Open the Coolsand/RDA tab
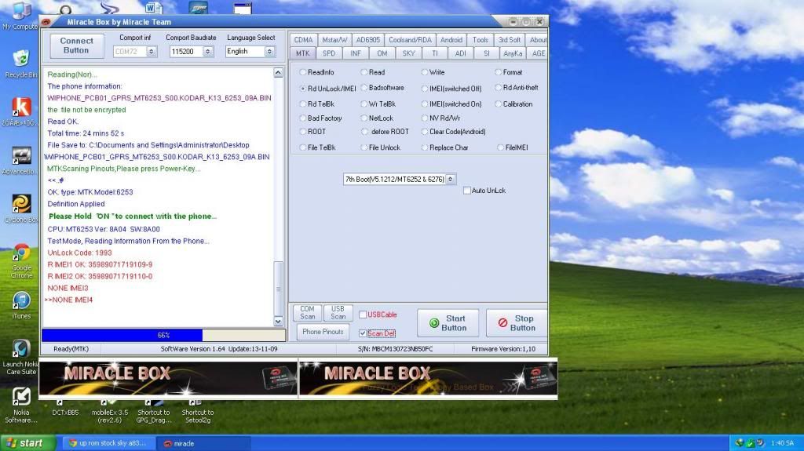This screenshot has height=451, width=804. 410,40
